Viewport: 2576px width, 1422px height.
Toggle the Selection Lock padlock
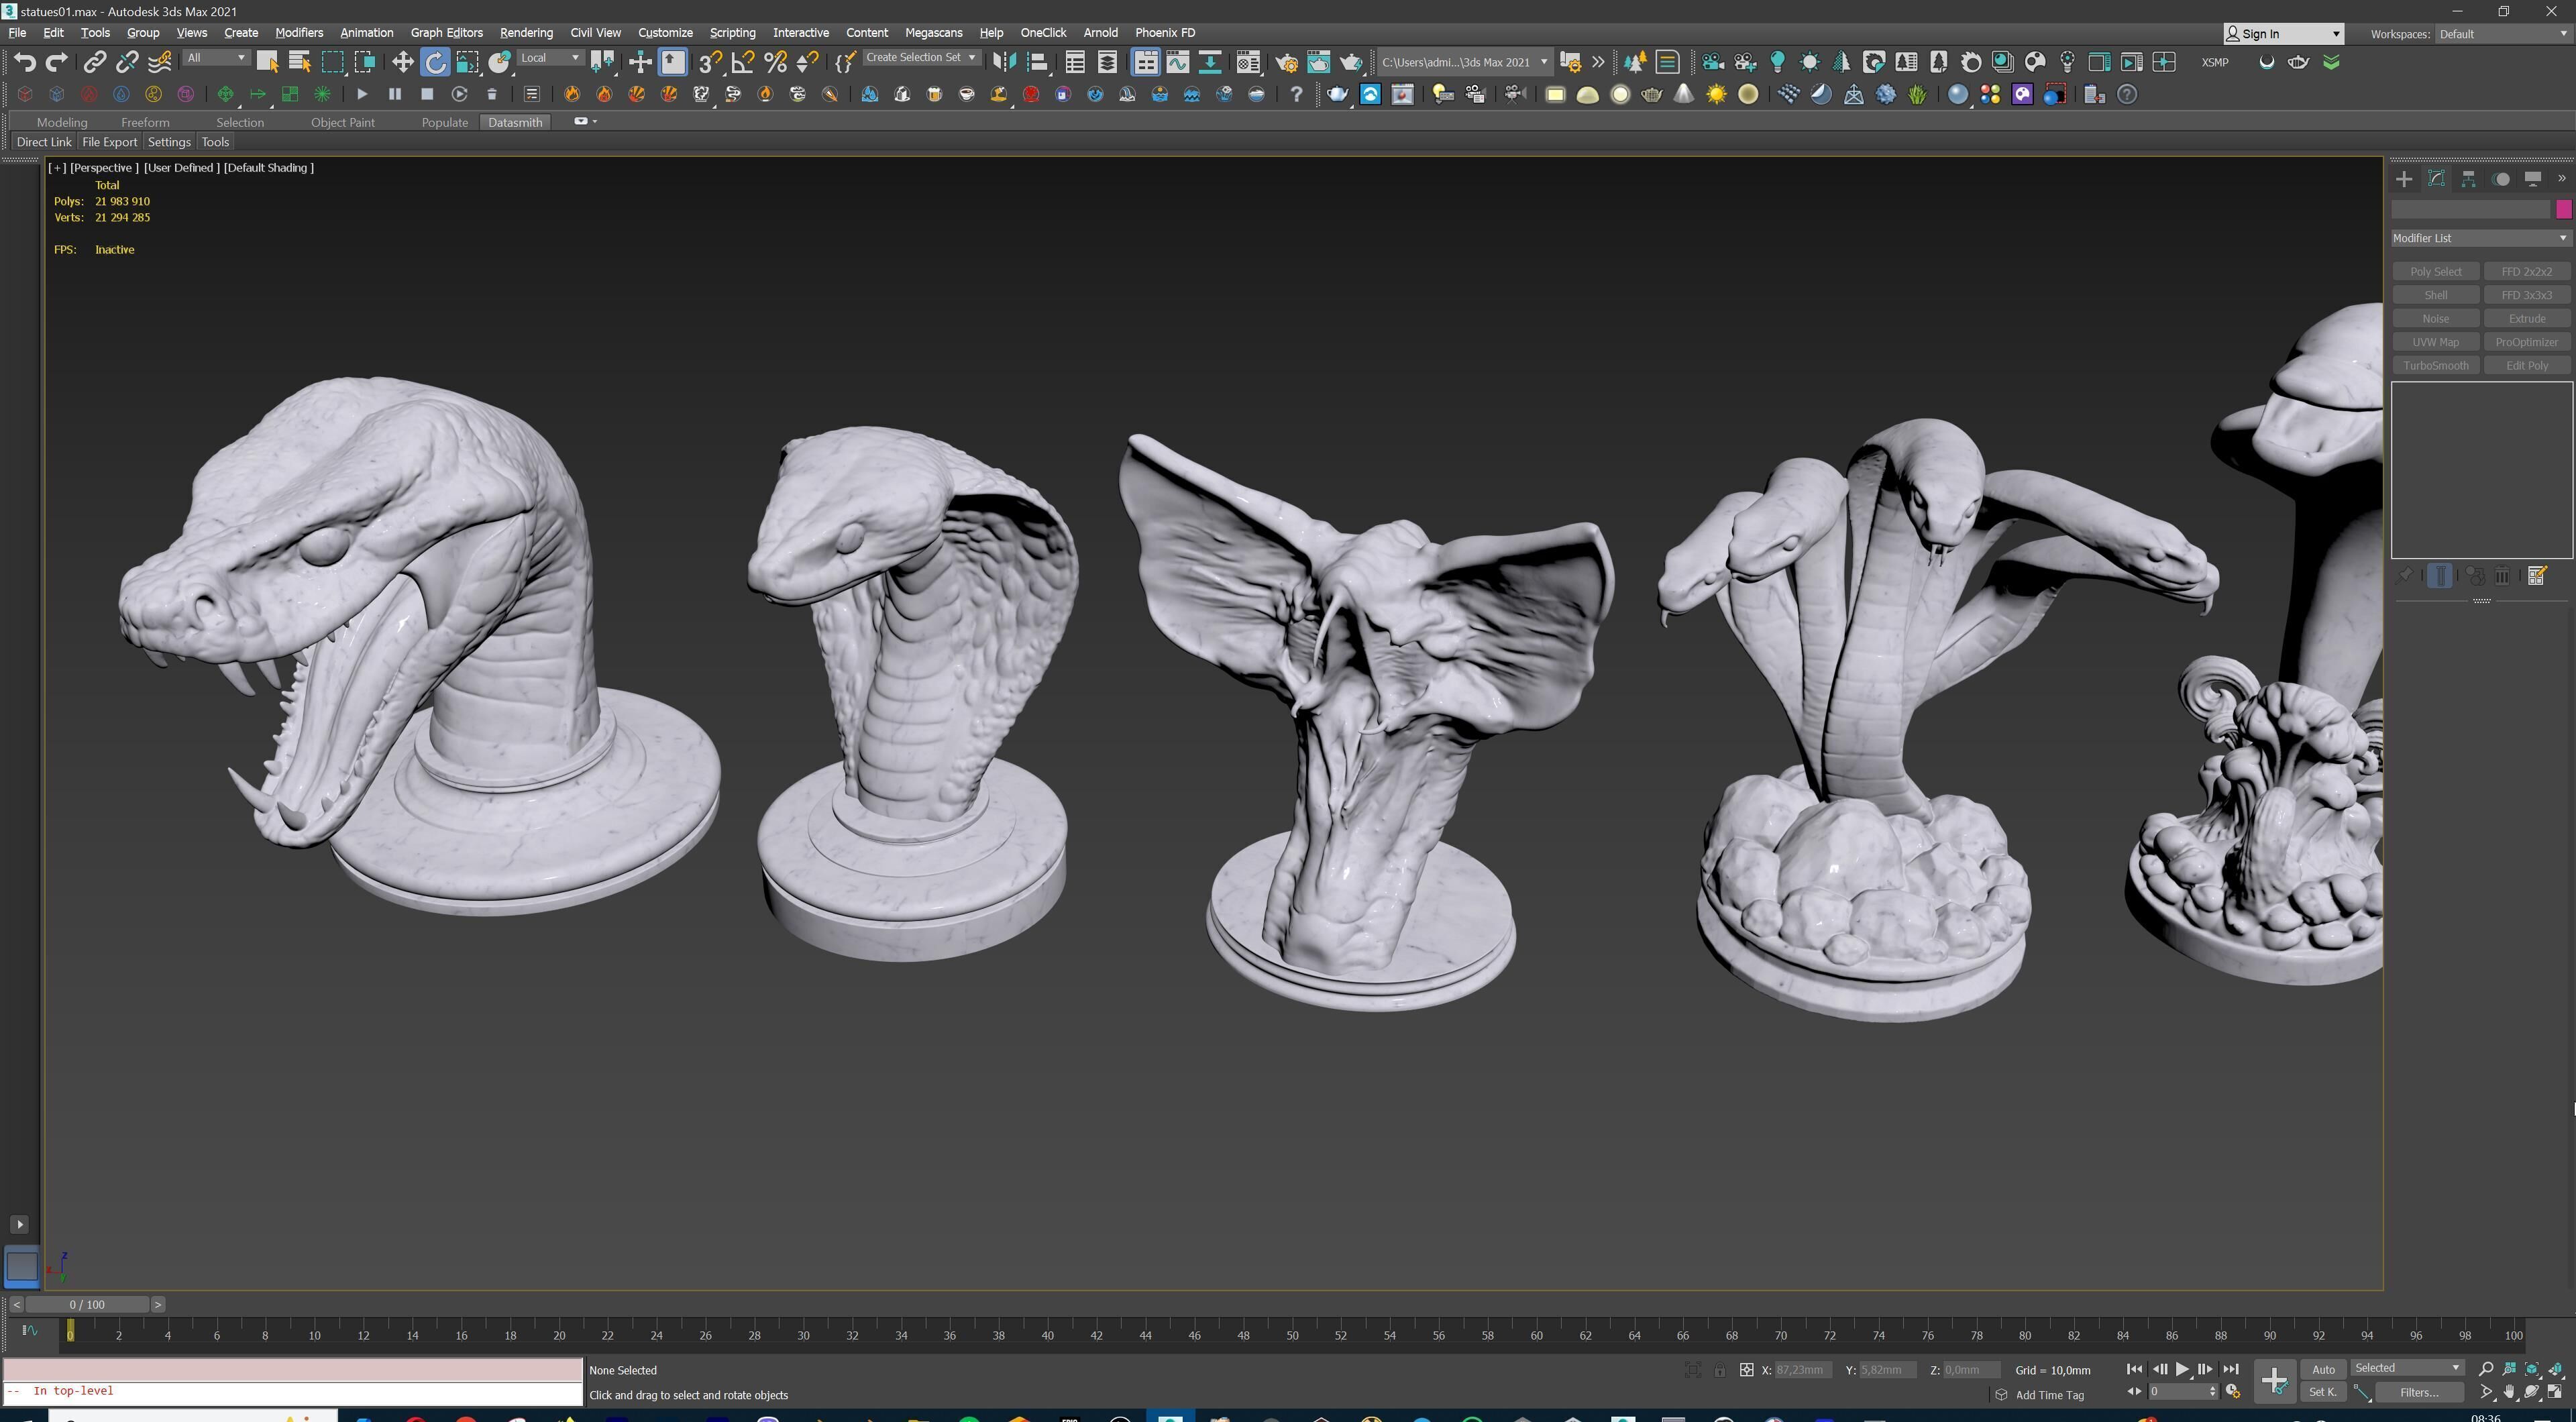[x=1719, y=1370]
